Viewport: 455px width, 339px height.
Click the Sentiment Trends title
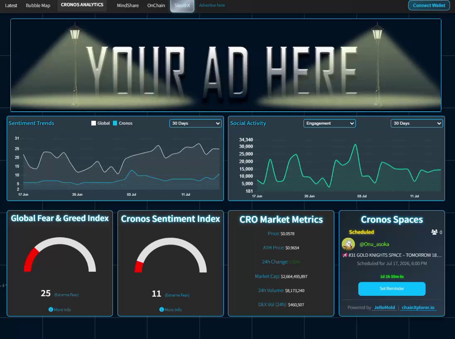tap(31, 123)
